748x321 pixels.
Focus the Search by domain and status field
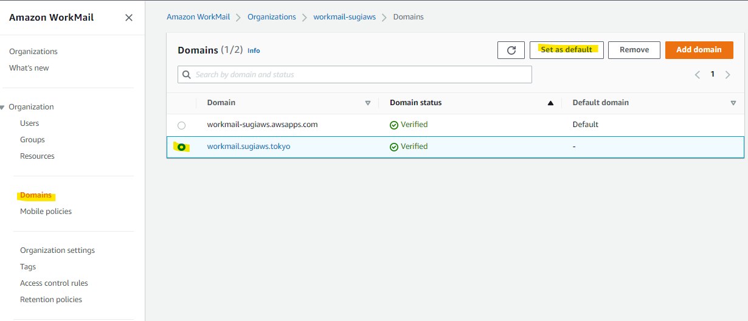[x=355, y=75]
